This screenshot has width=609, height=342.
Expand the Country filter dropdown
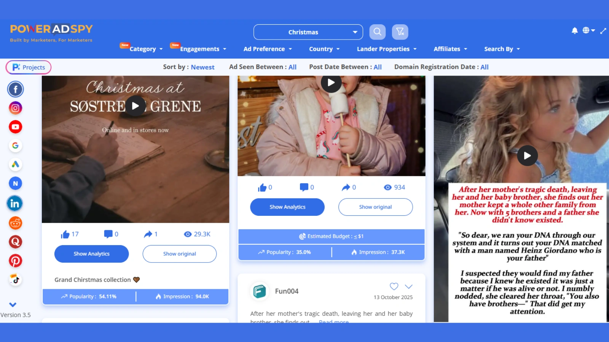coord(324,49)
